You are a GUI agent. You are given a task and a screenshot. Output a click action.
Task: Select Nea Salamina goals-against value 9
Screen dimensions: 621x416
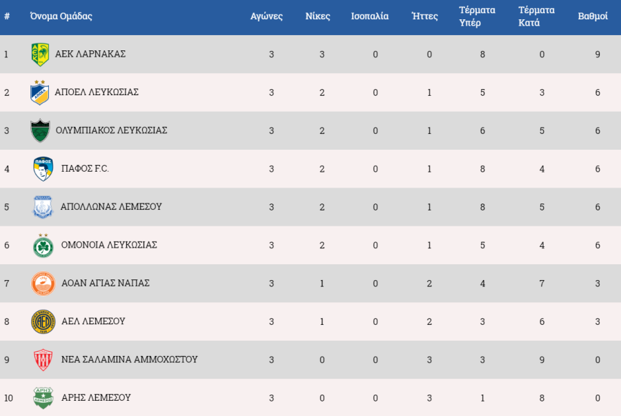[542, 360]
